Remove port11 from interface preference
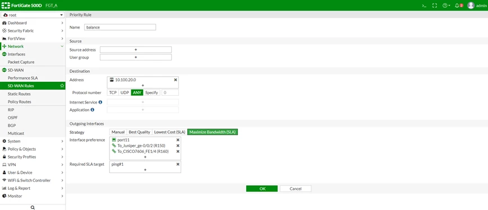Screen dimensions: 488x210 pyautogui.click(x=178, y=140)
